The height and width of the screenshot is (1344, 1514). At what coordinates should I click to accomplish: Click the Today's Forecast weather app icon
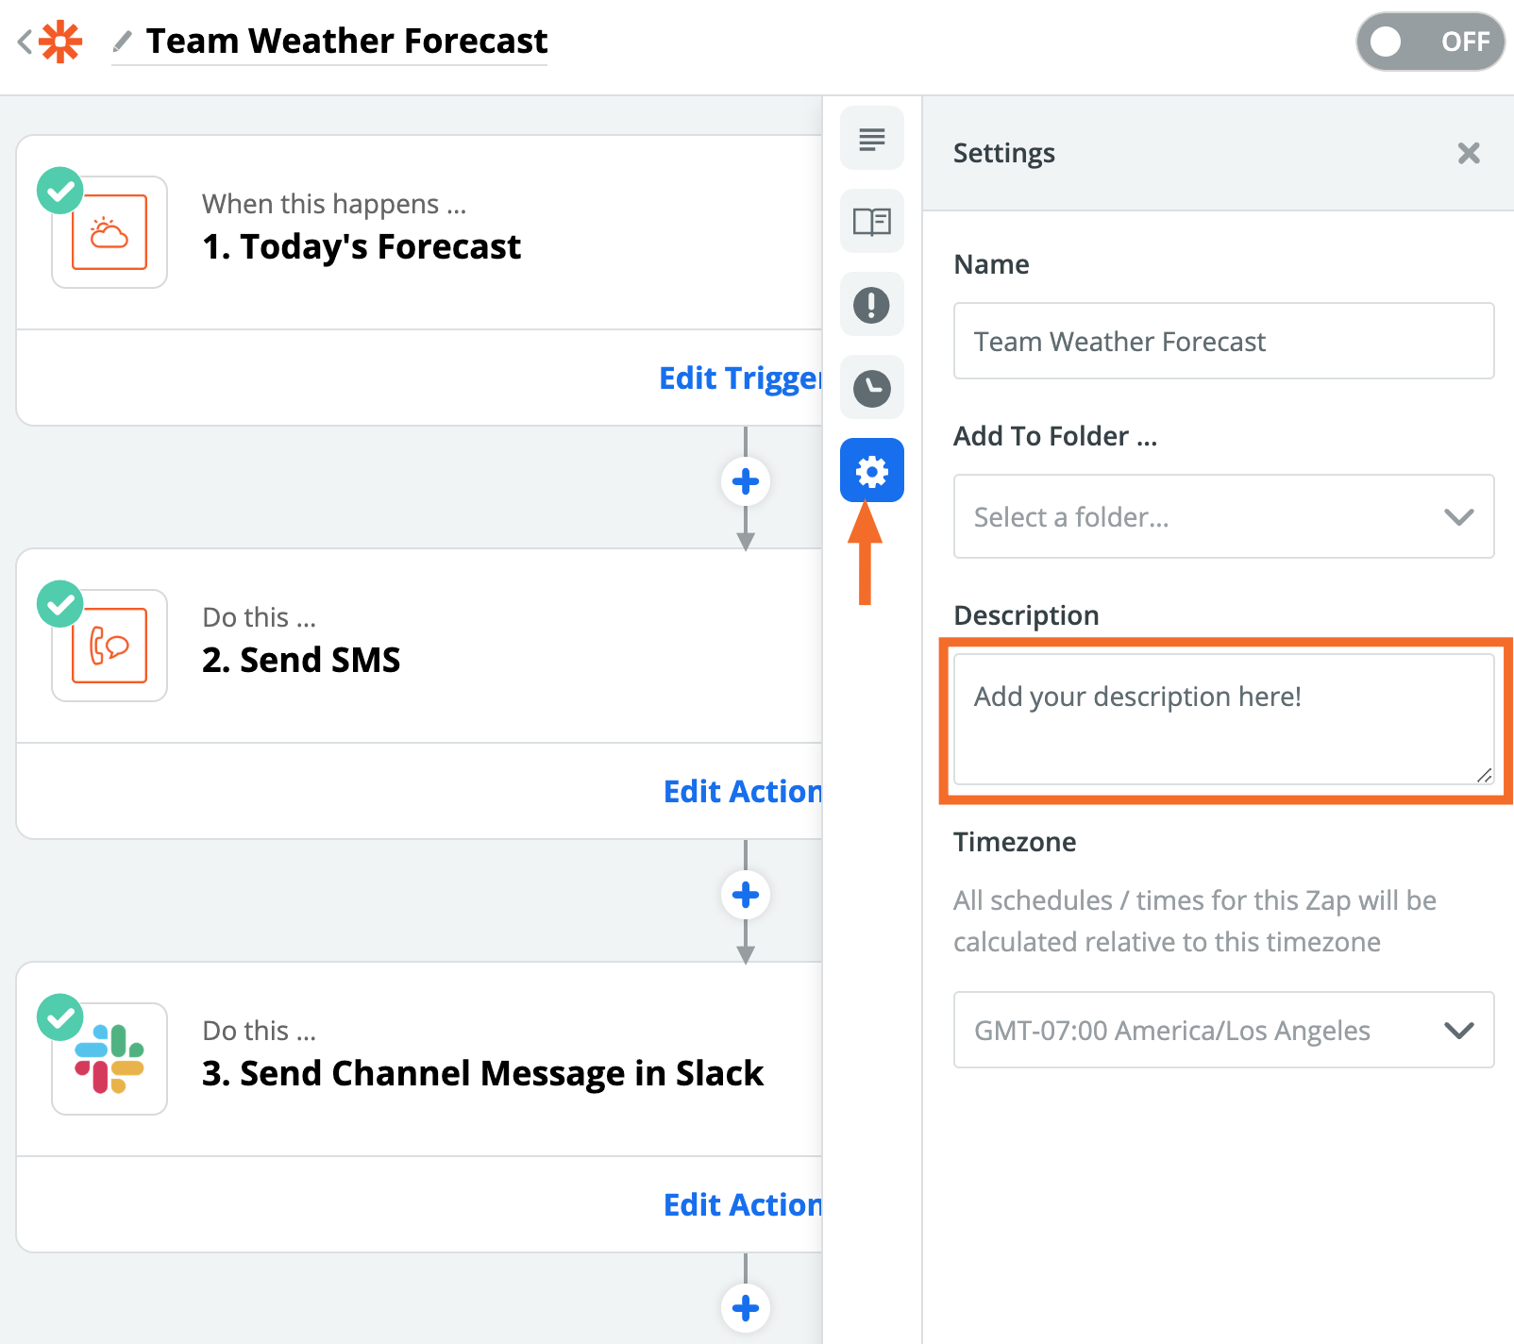109,232
